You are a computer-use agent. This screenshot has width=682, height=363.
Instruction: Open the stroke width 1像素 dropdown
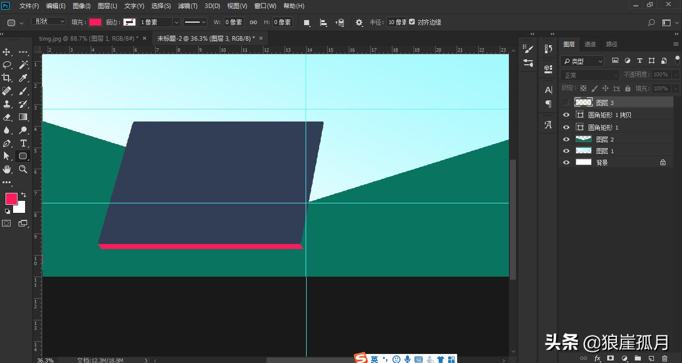click(x=159, y=22)
